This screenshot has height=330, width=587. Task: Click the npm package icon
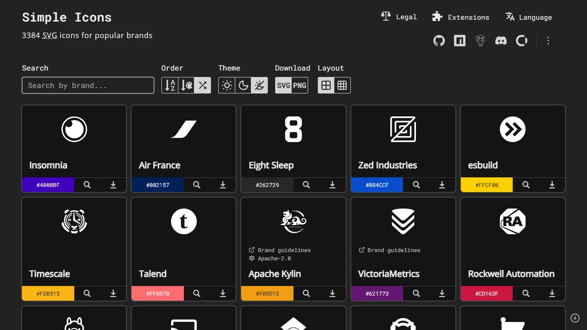coord(460,41)
